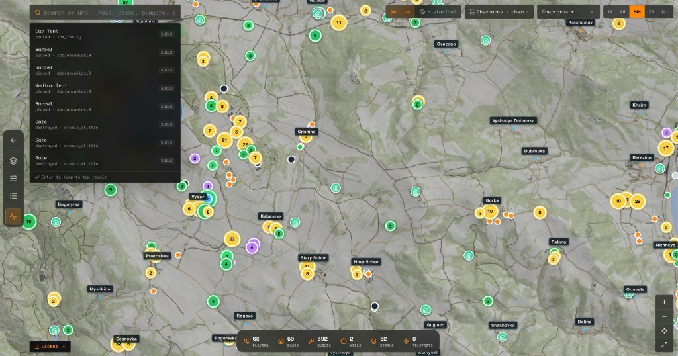Image resolution: width=678 pixels, height=356 pixels.
Task: Click the yellow 11 cluster at top
Action: [338, 22]
